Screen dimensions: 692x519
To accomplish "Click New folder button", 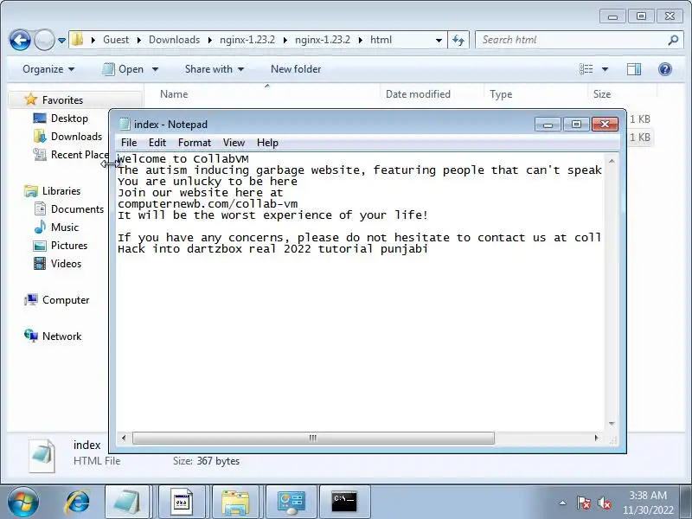I will pos(296,69).
